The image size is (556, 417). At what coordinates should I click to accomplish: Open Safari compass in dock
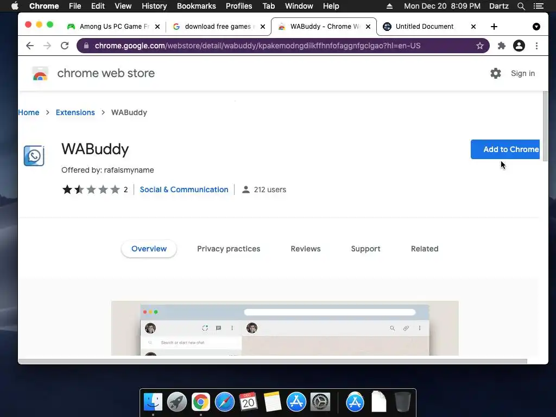coord(224,402)
